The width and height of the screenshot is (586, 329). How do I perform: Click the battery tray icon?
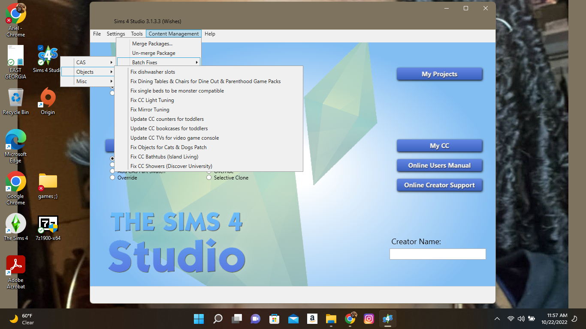click(532, 319)
